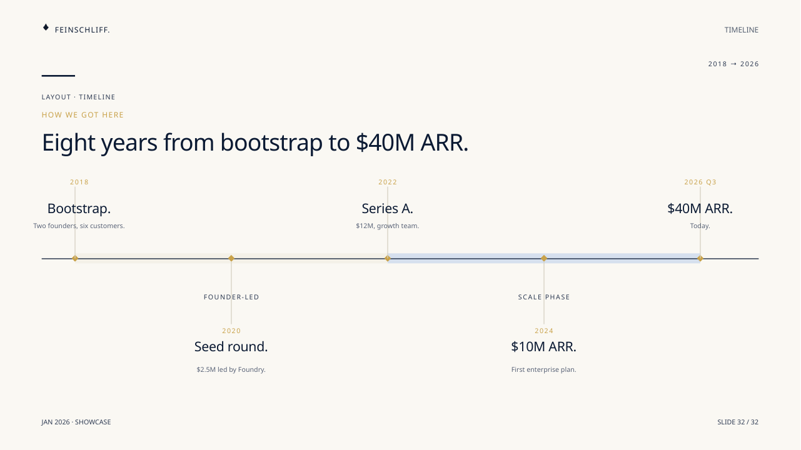Select the slide title about $40M ARR
Image resolution: width=801 pixels, height=450 pixels.
coord(255,142)
